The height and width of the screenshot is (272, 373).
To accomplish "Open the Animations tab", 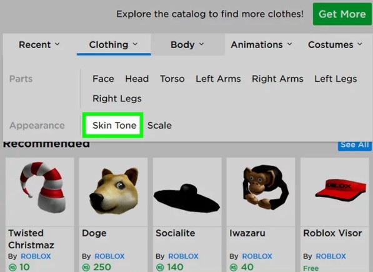I will (261, 45).
